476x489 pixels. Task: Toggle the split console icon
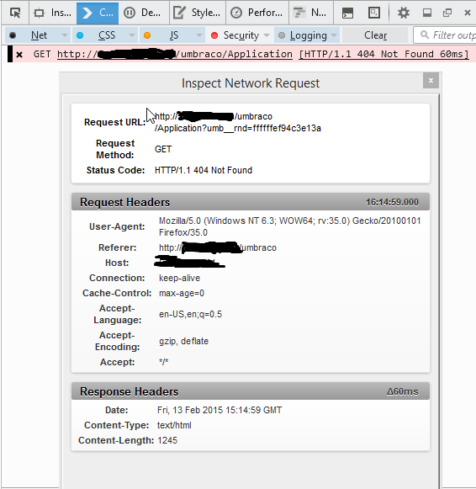coord(347,13)
